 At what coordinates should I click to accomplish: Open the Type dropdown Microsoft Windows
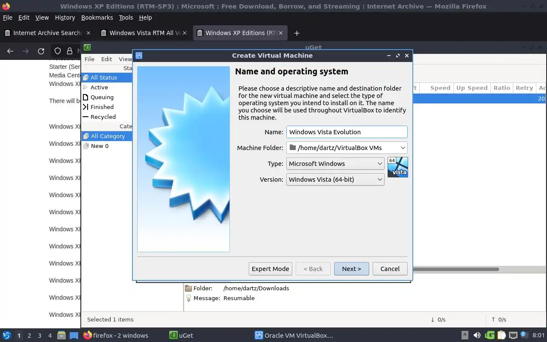click(x=335, y=163)
